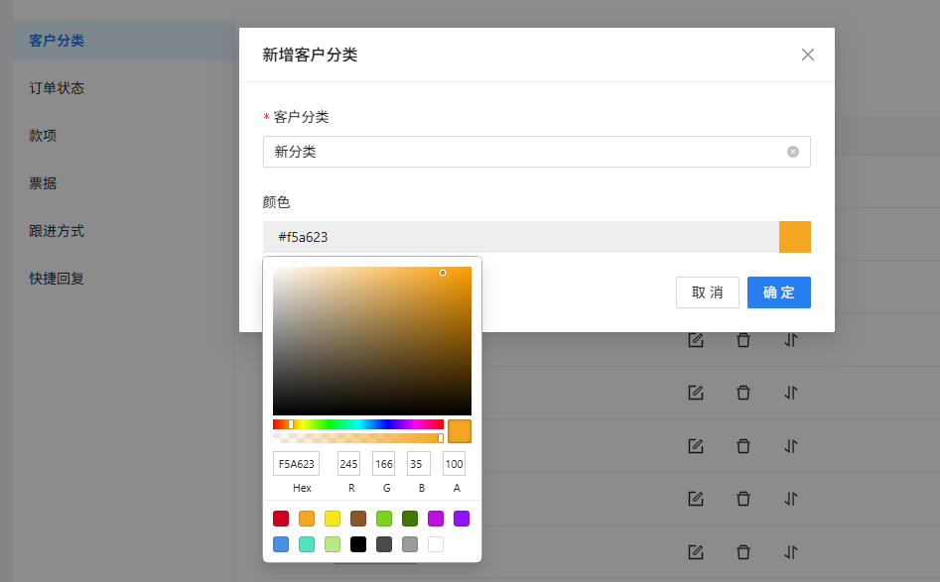Click the 取消 button
This screenshot has width=940, height=582.
pos(708,292)
